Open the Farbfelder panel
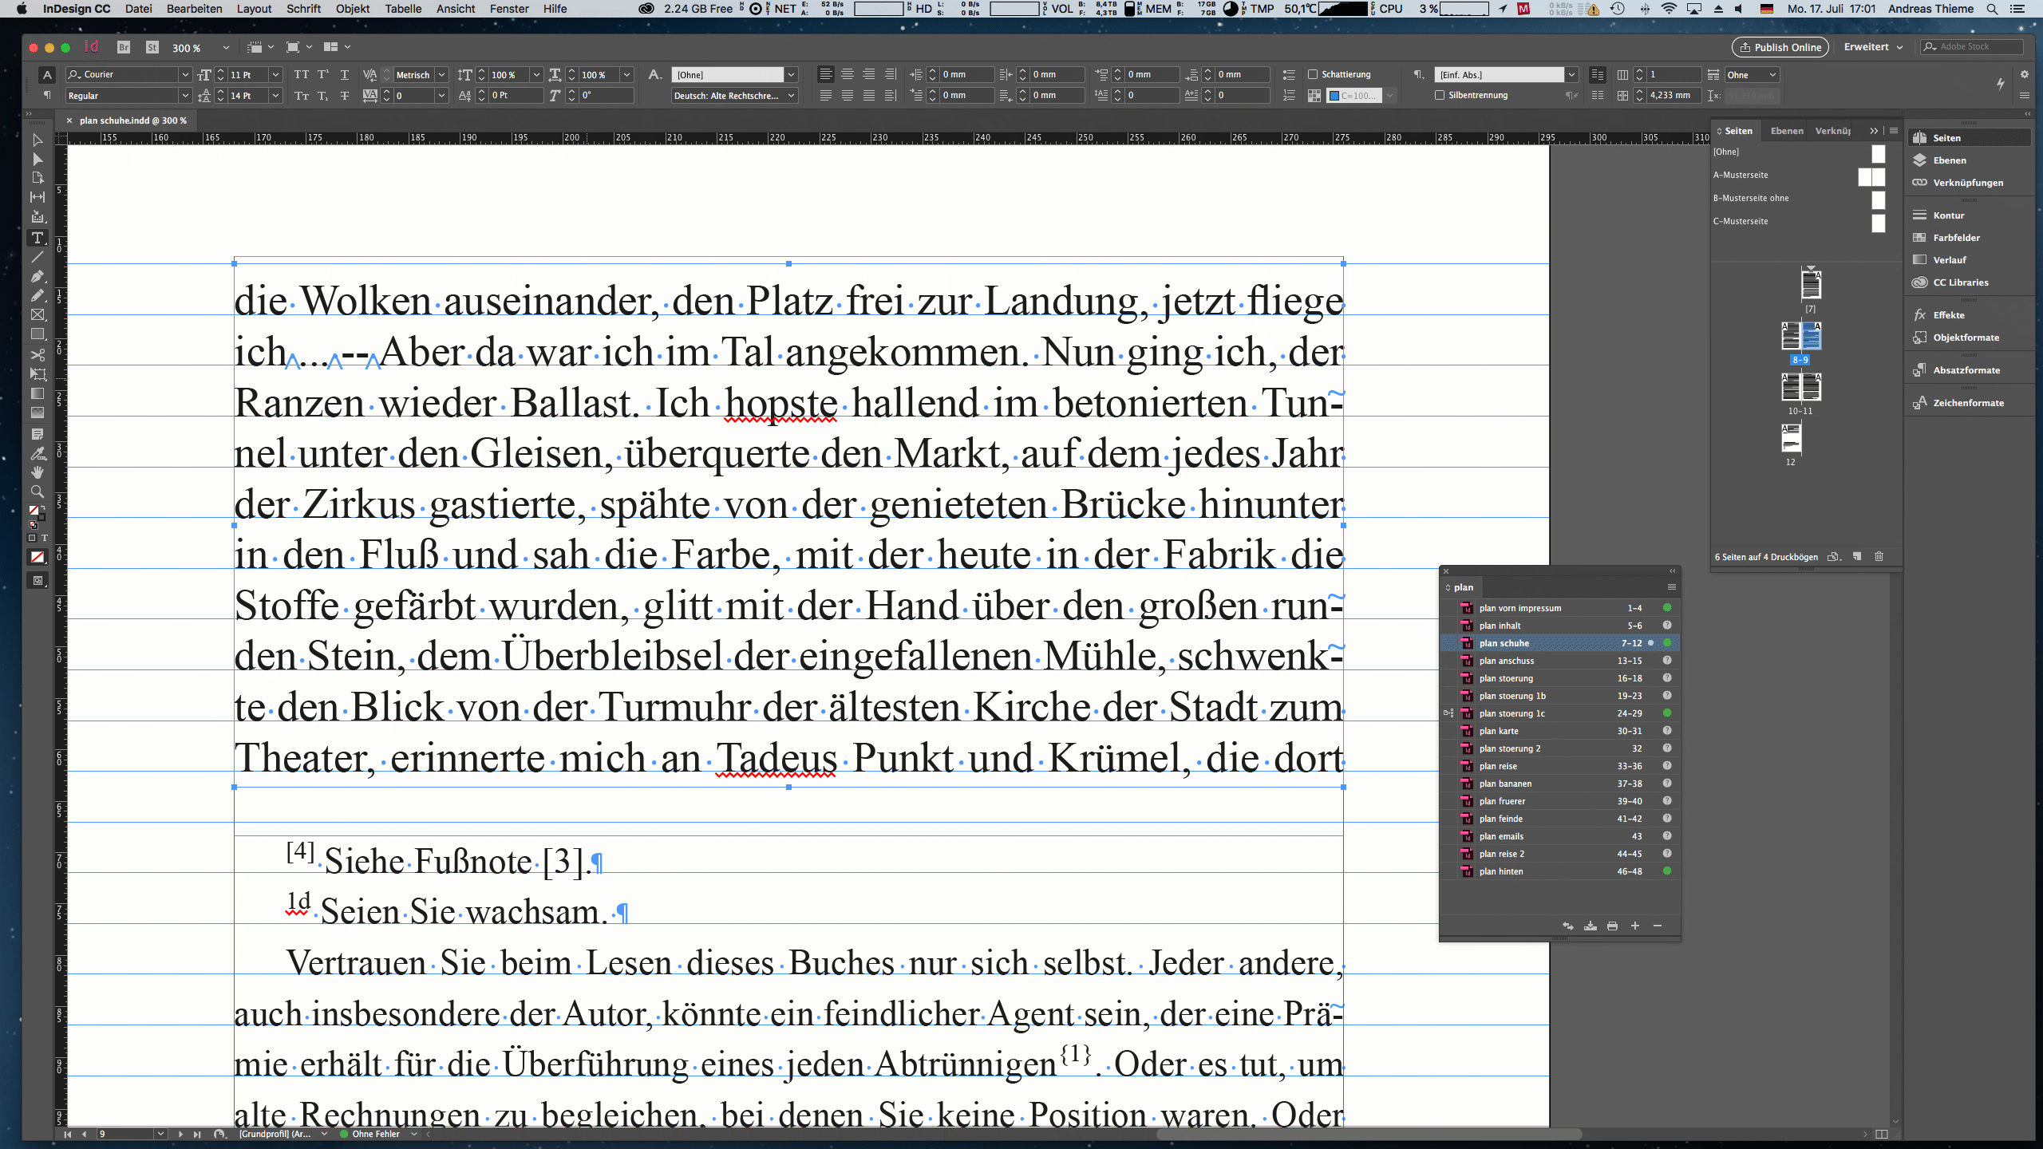 click(1956, 238)
